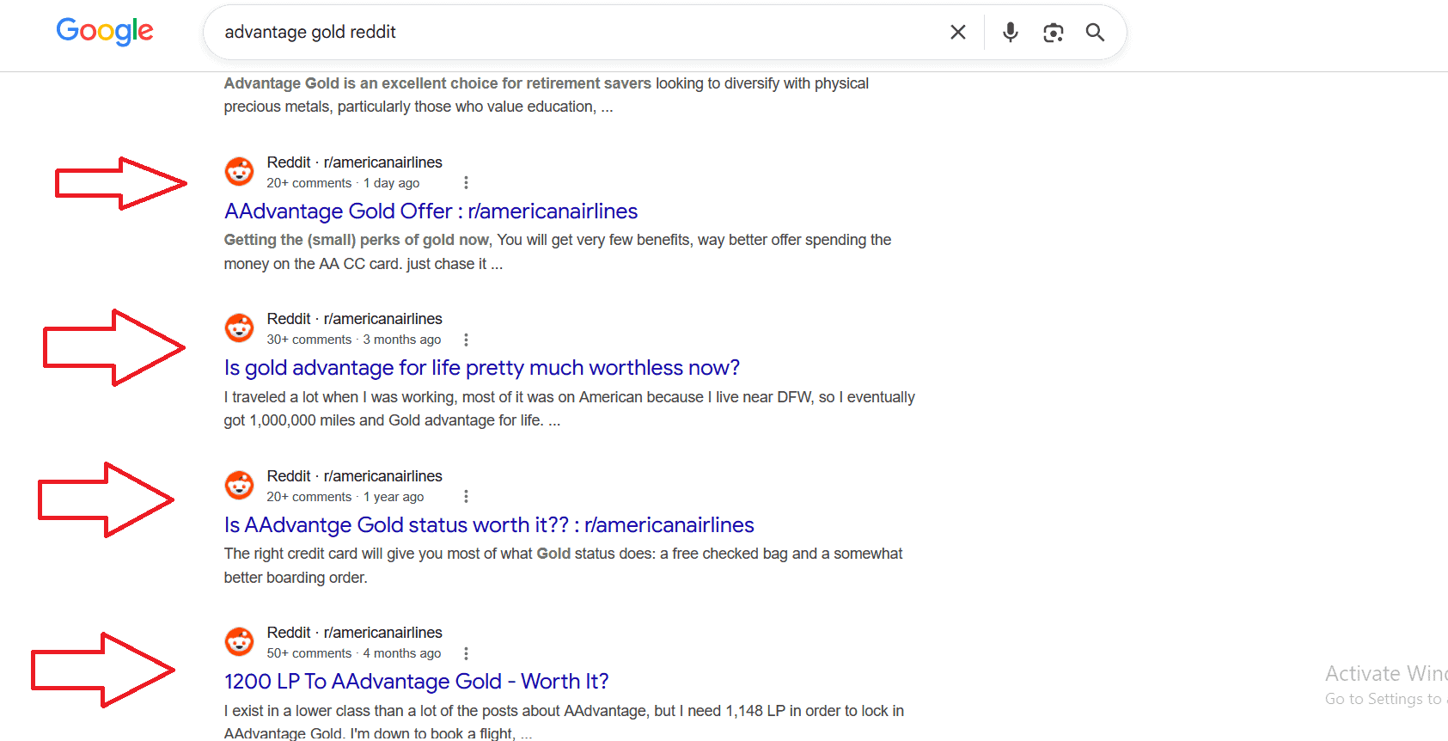Open more options for the 4 months ago result

pos(466,653)
